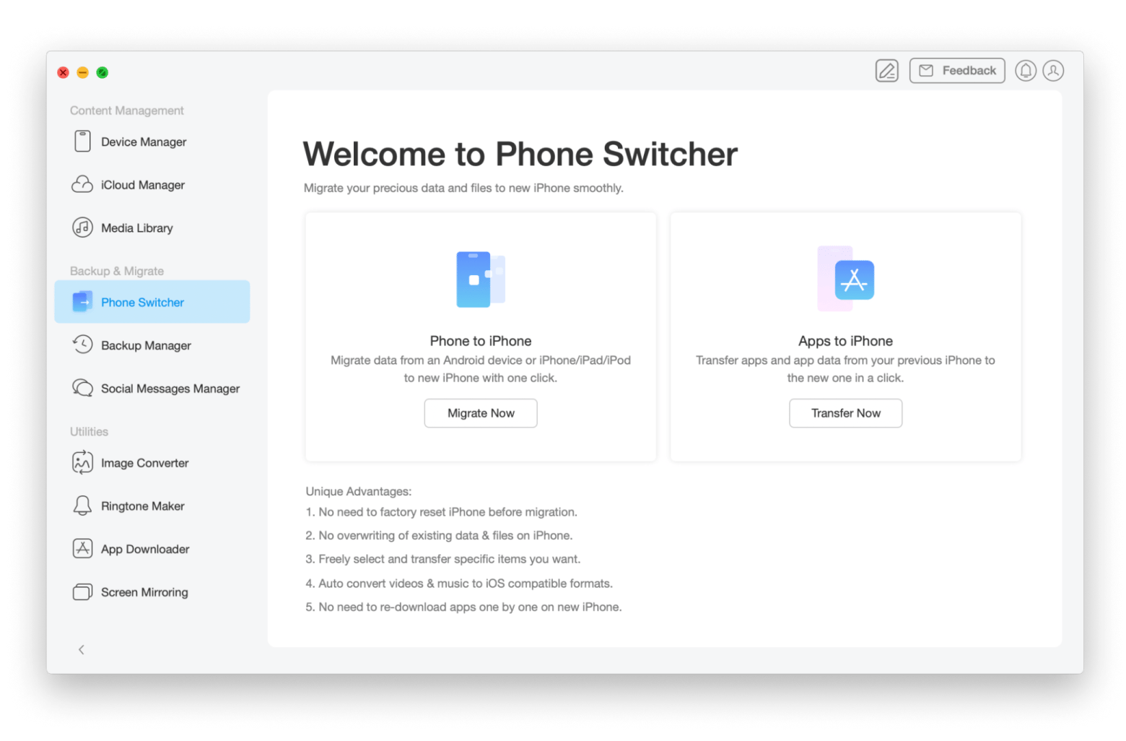Click the Backup Manager clock icon
The height and width of the screenshot is (741, 1126).
pyautogui.click(x=82, y=345)
